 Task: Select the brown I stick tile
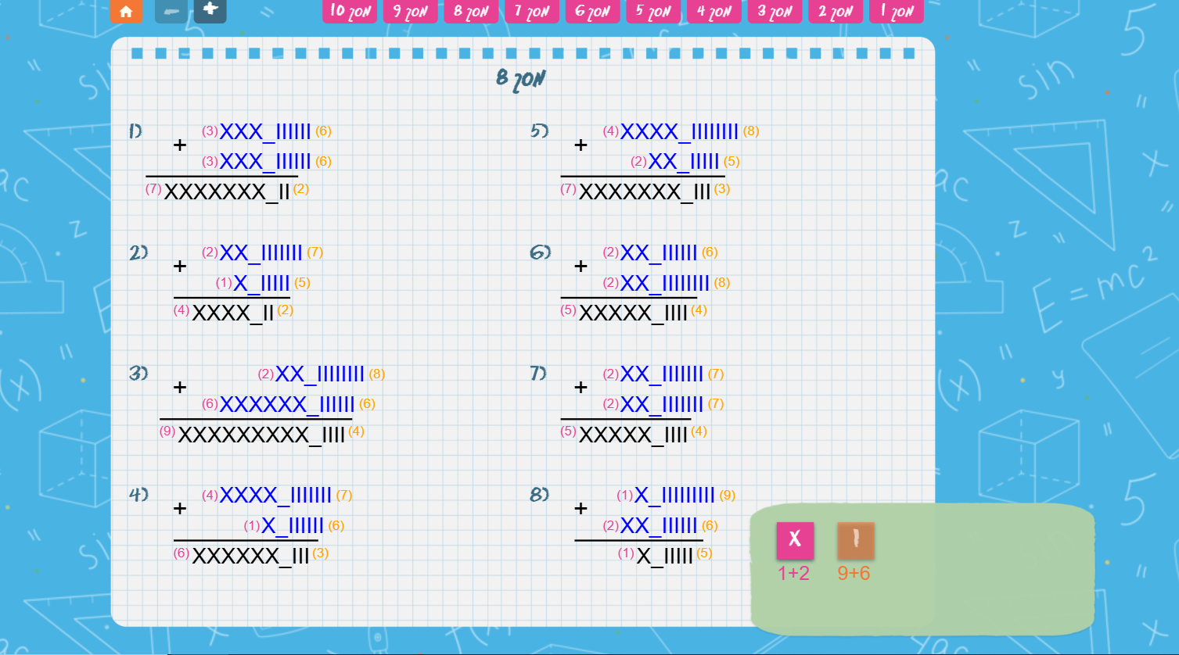pos(855,540)
